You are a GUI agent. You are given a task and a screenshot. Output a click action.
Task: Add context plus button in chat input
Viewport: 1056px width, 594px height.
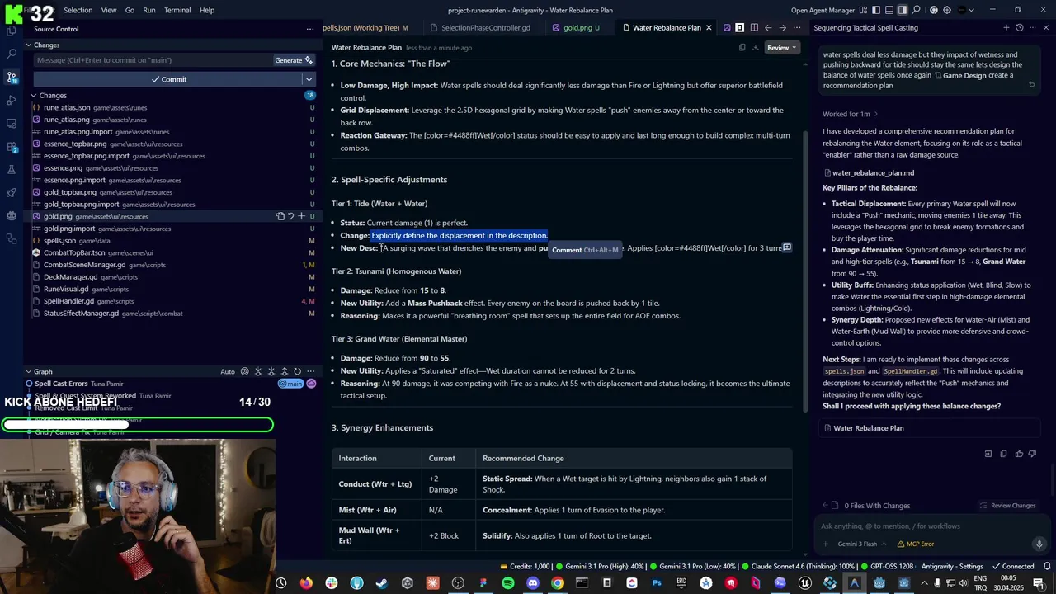[825, 544]
